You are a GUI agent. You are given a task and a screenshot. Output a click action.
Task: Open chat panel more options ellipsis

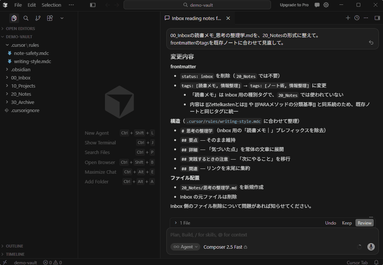pos(366,18)
